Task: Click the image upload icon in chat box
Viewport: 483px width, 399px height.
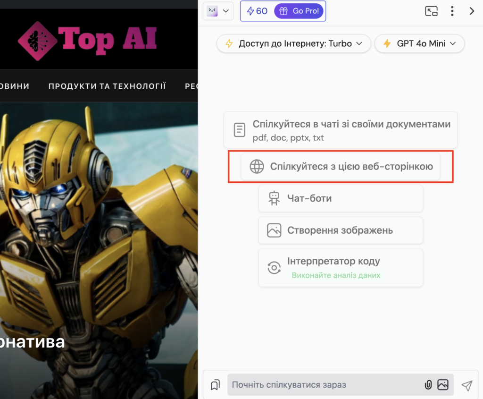Action: [442, 385]
